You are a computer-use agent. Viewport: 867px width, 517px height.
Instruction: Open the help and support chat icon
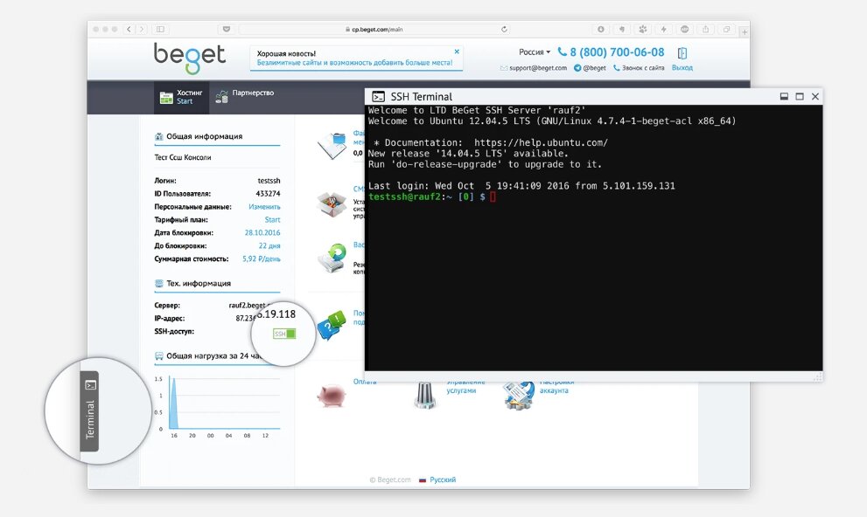pyautogui.click(x=332, y=326)
